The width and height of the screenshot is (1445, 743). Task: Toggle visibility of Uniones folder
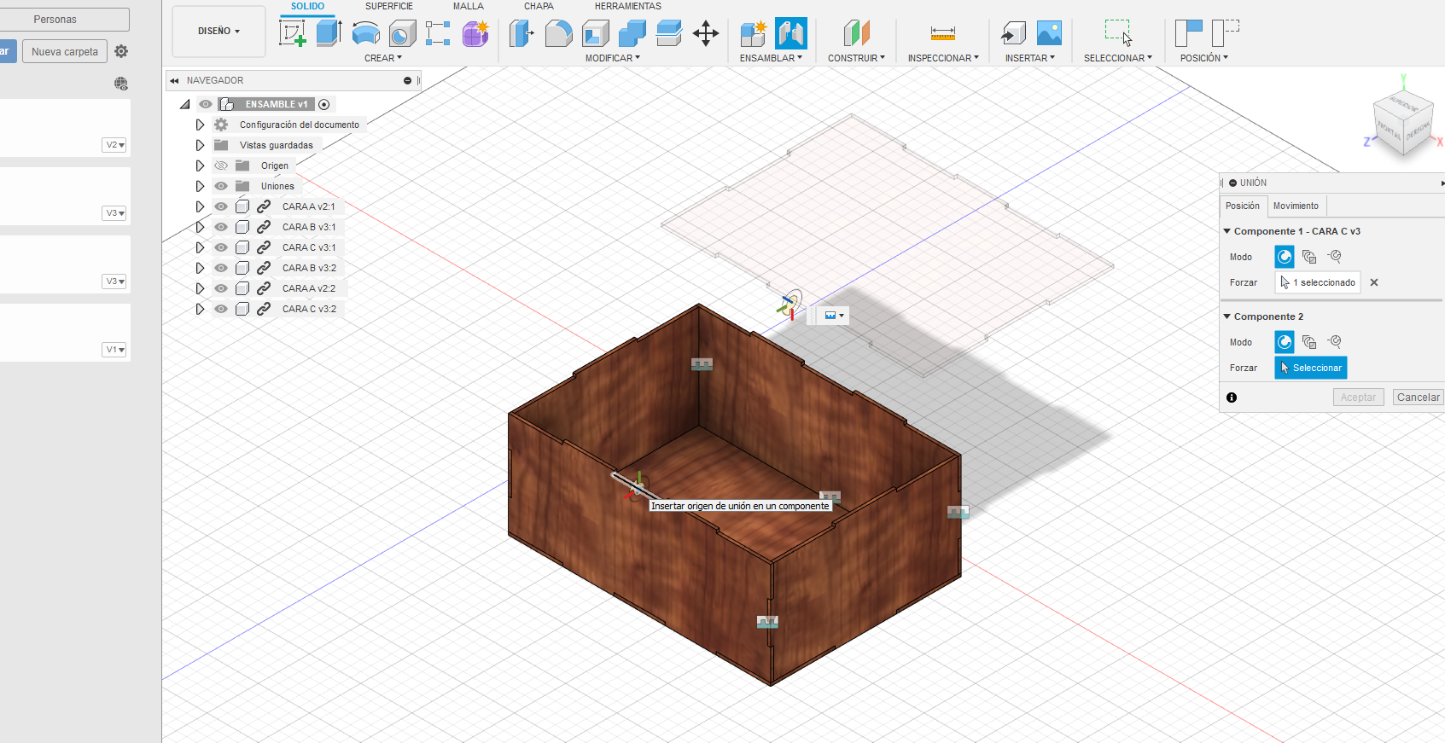click(221, 186)
